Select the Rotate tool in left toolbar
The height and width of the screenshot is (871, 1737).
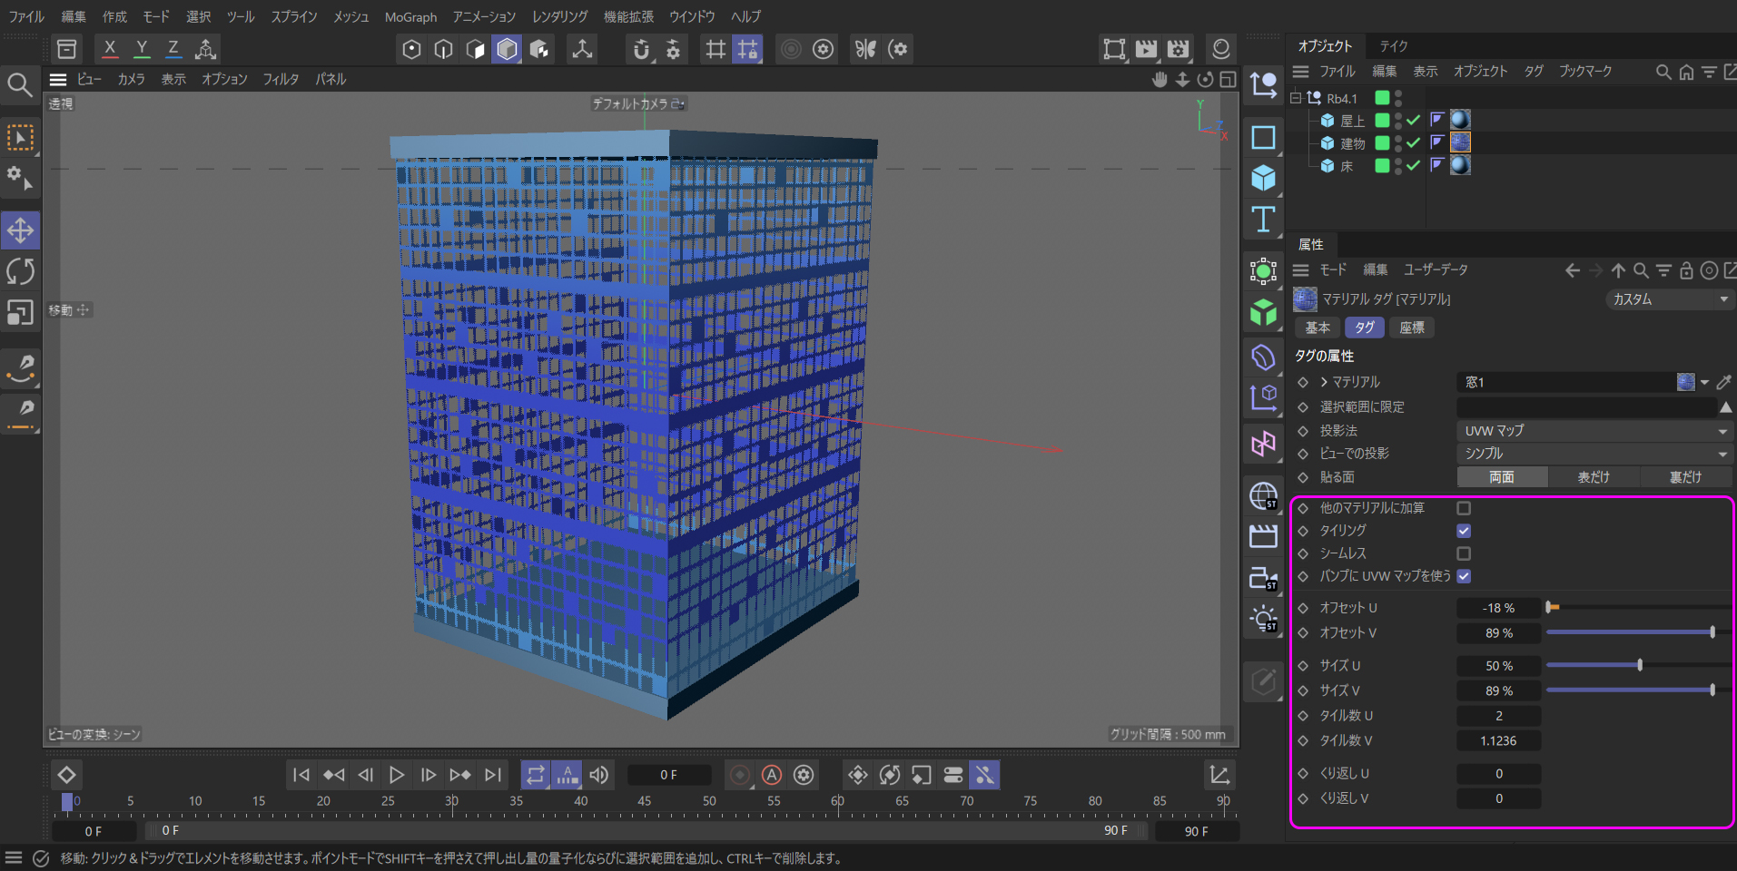click(20, 271)
